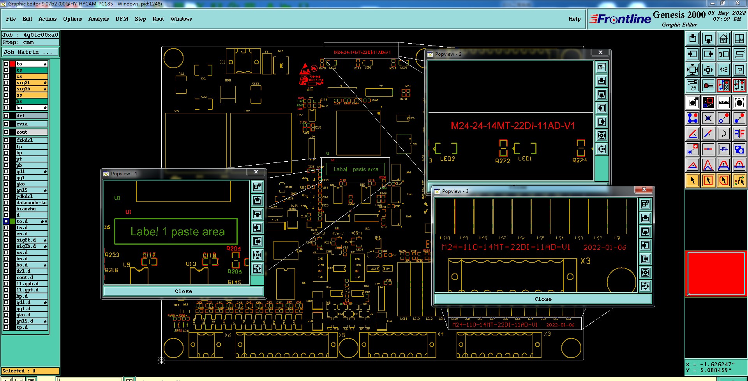
Task: Click the green color swatch beside layer to.d
Action: pos(12,221)
